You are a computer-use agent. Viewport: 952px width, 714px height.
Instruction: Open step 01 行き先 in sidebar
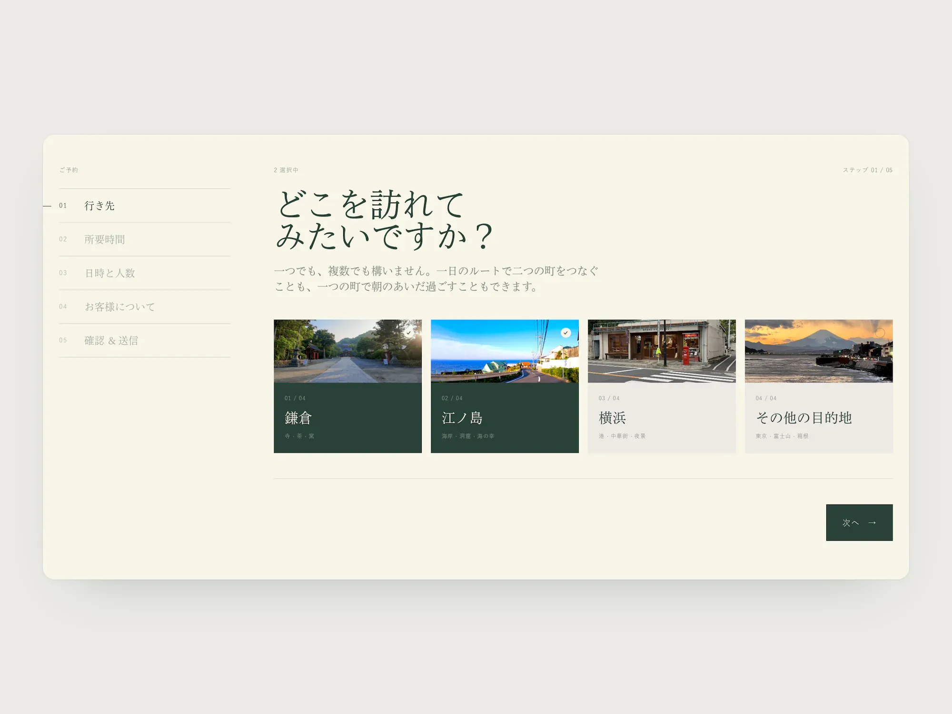click(145, 206)
